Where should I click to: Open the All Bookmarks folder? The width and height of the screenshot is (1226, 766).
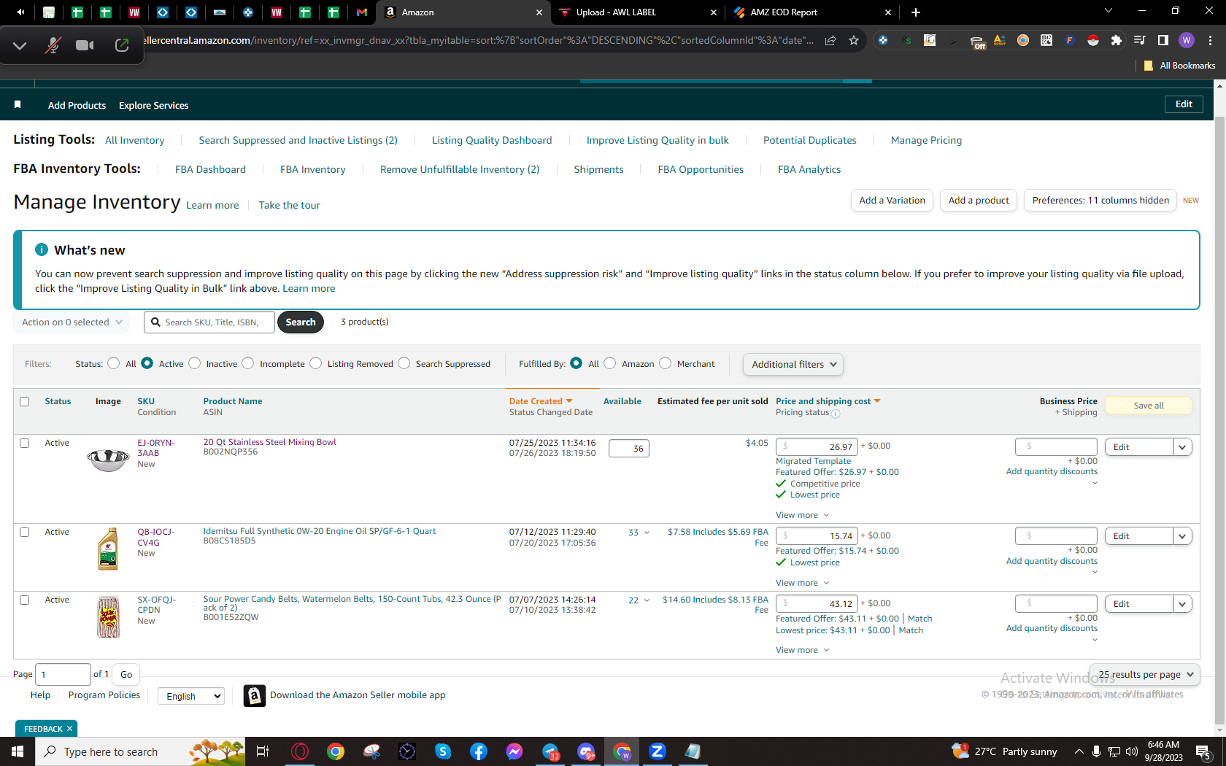click(1180, 66)
